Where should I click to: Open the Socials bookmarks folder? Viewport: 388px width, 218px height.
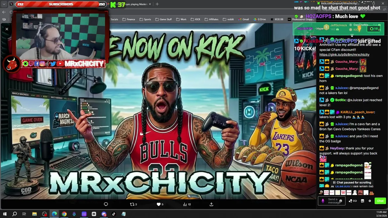pos(114,19)
